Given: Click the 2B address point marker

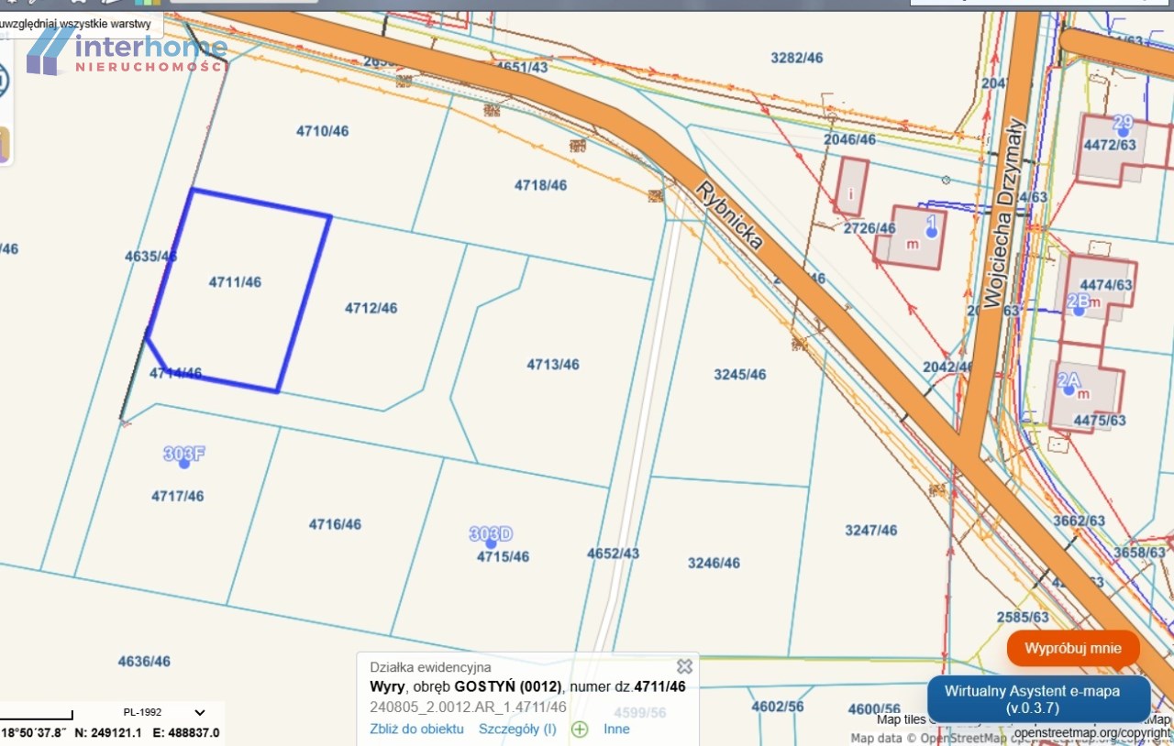Looking at the screenshot, I should tap(1079, 312).
